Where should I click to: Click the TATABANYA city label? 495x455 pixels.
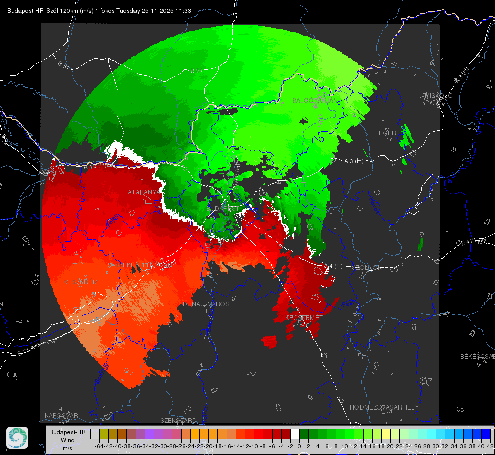click(143, 192)
